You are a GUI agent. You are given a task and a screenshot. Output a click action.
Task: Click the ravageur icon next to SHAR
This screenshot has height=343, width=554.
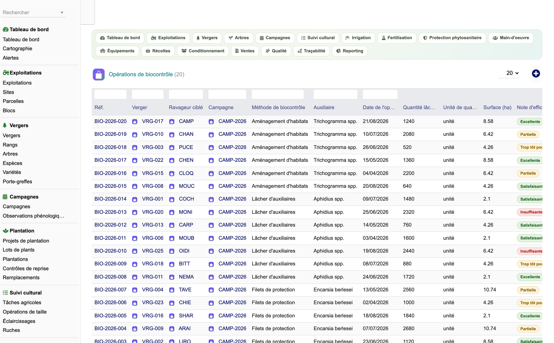172,316
